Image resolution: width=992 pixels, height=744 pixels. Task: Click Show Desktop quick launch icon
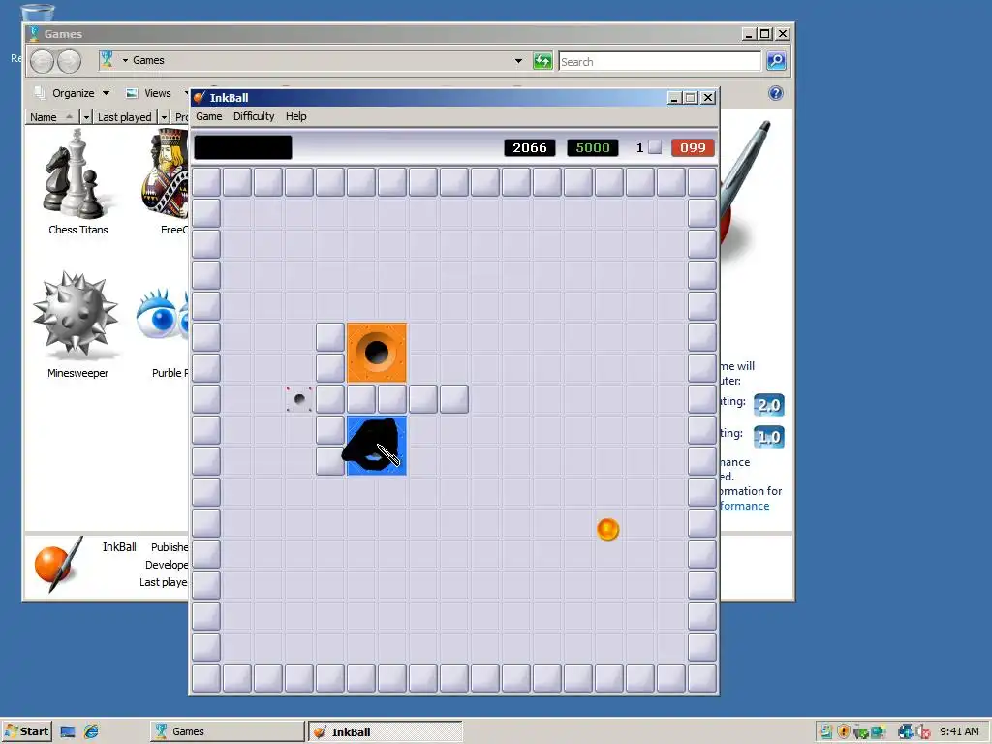[68, 732]
